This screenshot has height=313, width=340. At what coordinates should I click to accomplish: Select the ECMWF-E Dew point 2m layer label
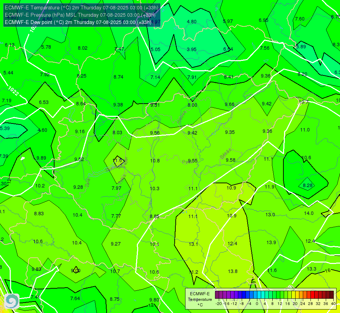click(x=78, y=22)
